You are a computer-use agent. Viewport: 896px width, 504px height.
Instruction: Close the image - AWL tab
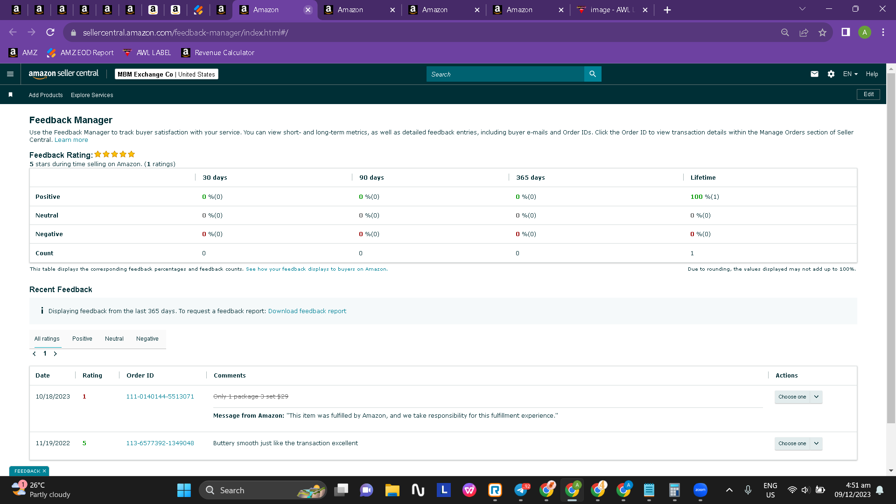coord(645,10)
